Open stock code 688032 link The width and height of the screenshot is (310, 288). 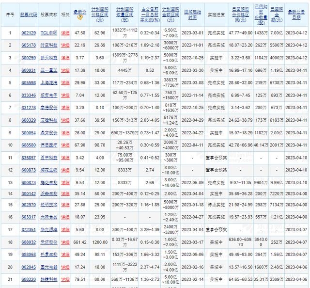point(29,242)
